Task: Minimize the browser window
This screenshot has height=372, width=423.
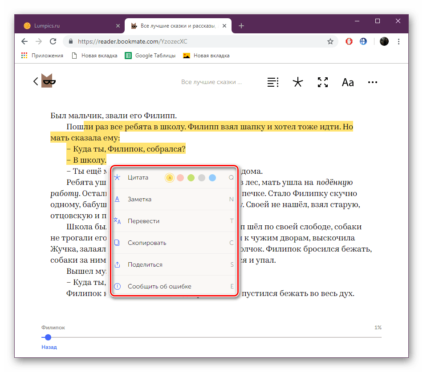Action: tap(357, 21)
